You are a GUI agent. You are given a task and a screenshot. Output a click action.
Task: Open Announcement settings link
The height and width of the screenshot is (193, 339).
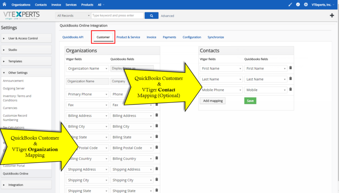13,81
